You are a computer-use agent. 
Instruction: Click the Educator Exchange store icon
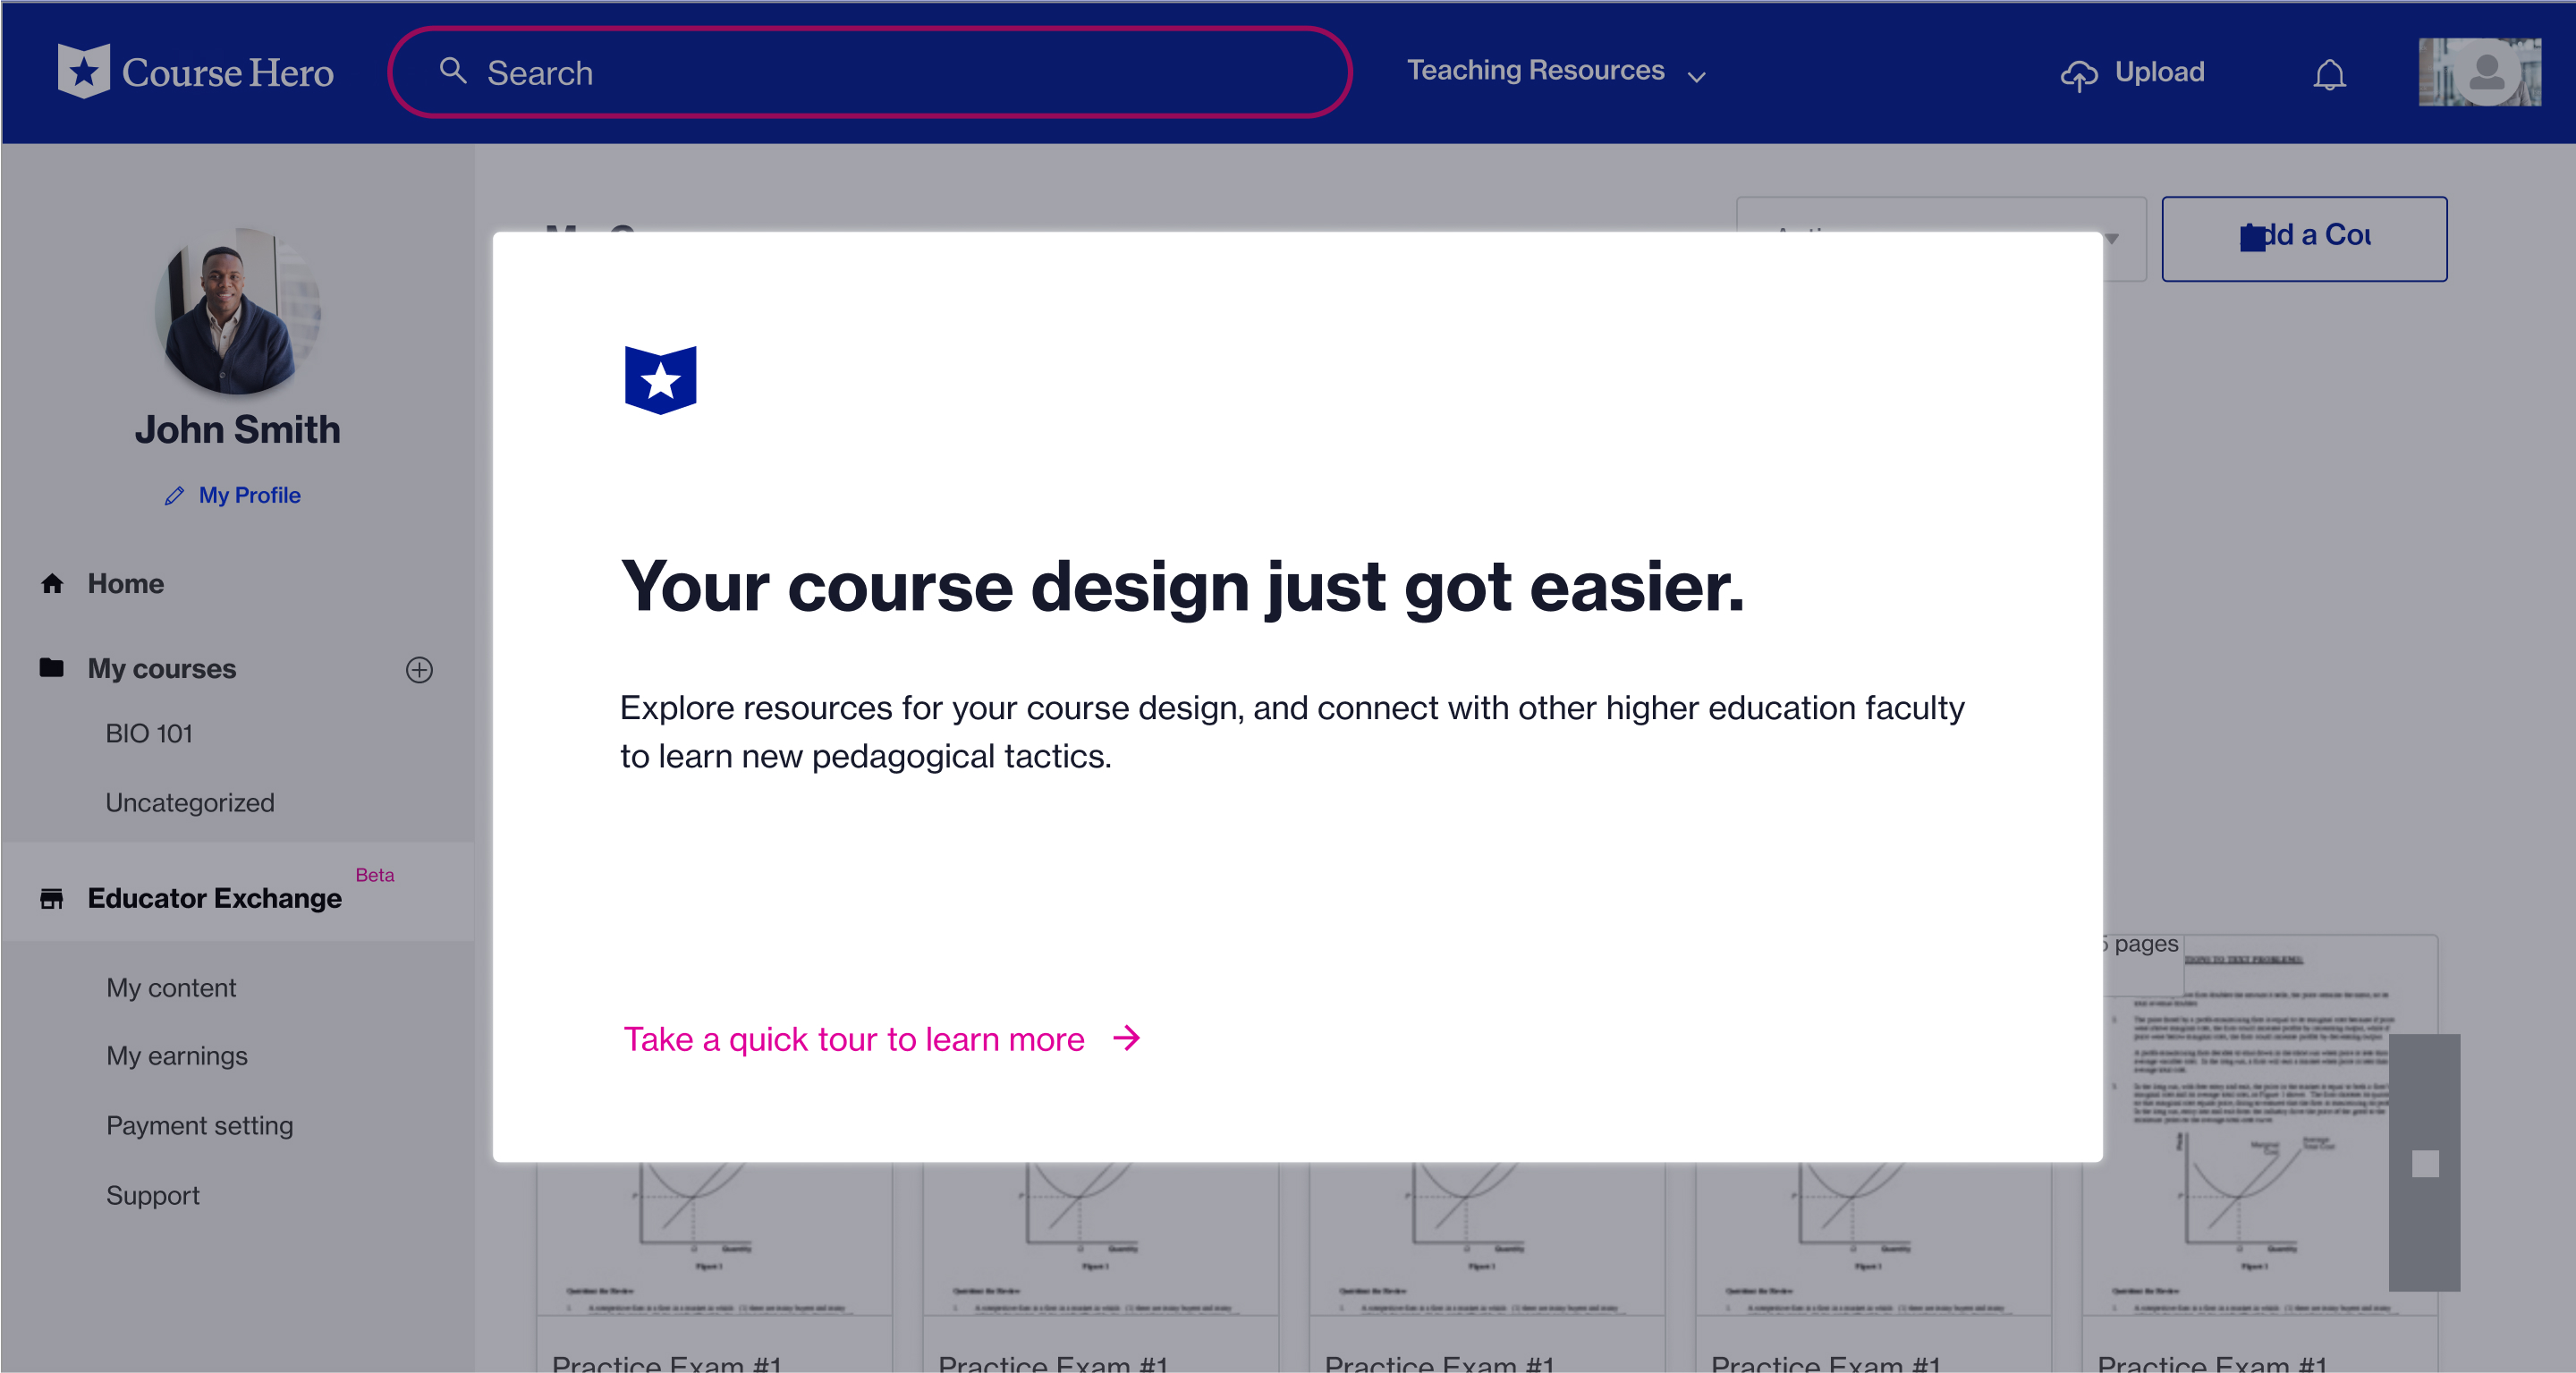(52, 898)
